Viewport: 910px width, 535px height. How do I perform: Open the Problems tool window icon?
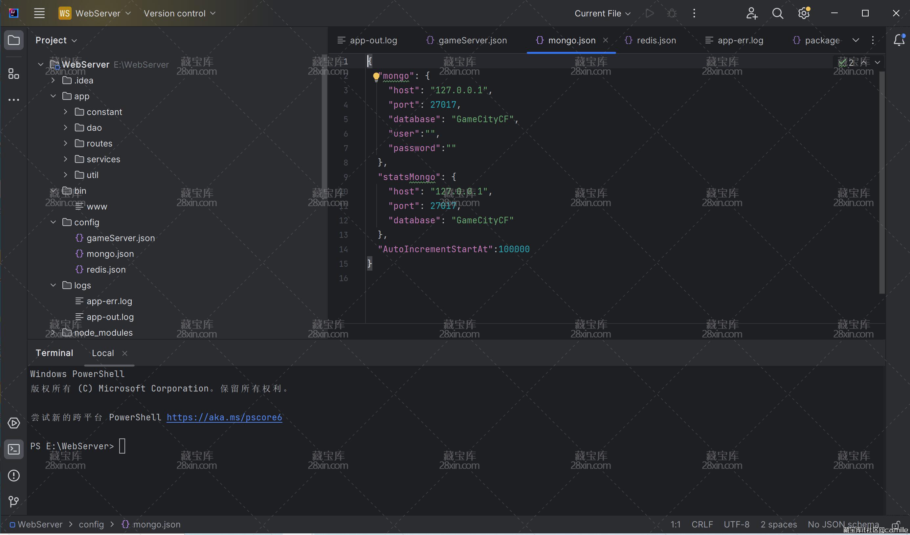click(14, 476)
